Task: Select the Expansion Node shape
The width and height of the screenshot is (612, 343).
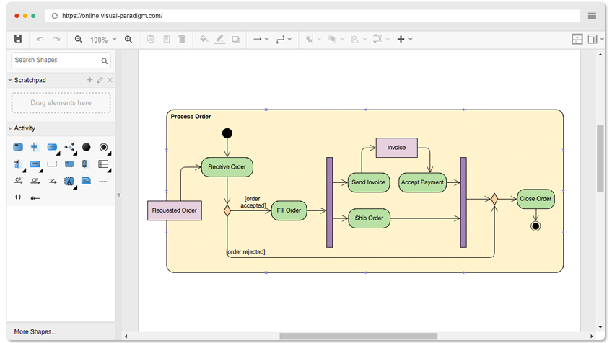Action: [84, 164]
